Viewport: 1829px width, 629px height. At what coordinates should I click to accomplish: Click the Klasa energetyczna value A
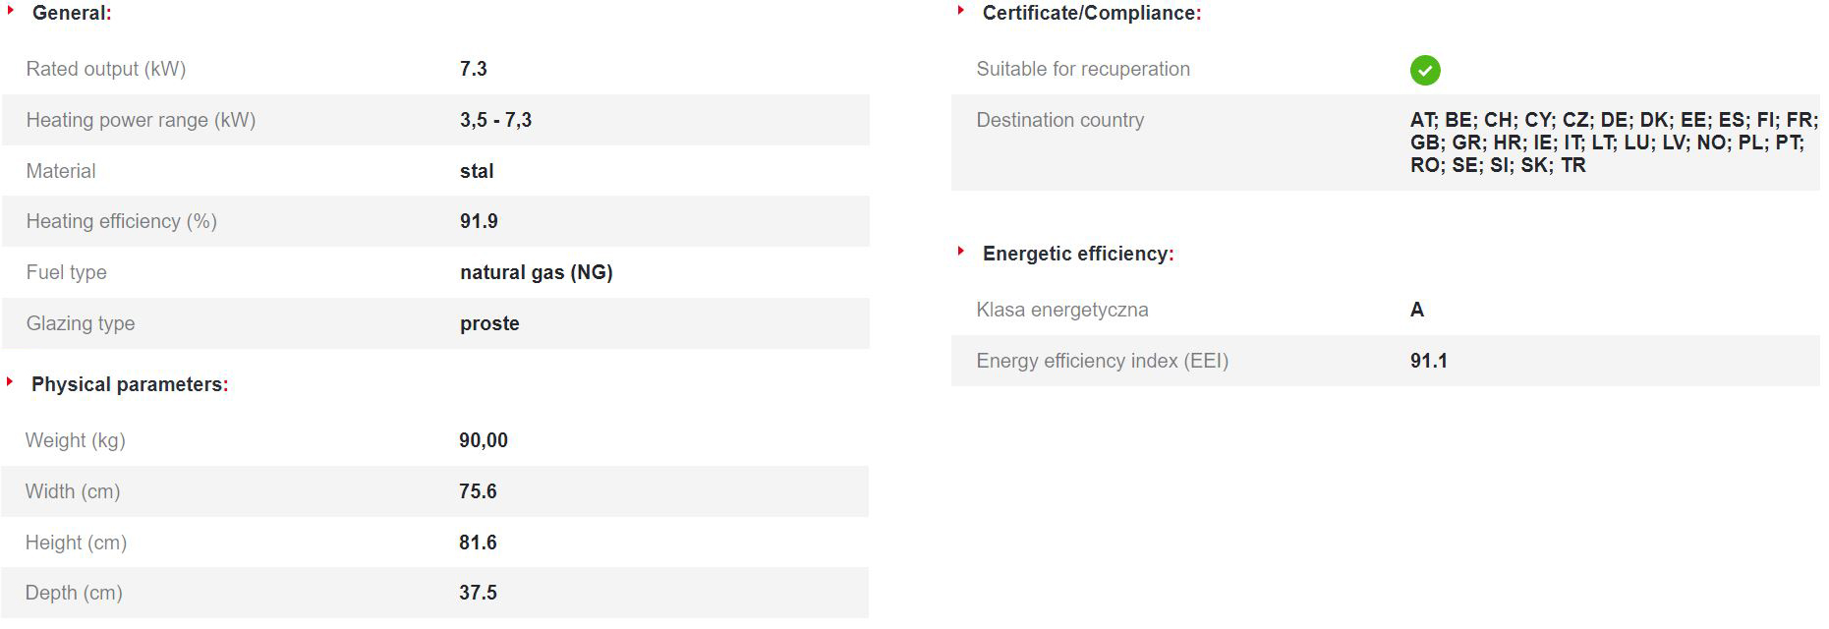[x=1417, y=310]
